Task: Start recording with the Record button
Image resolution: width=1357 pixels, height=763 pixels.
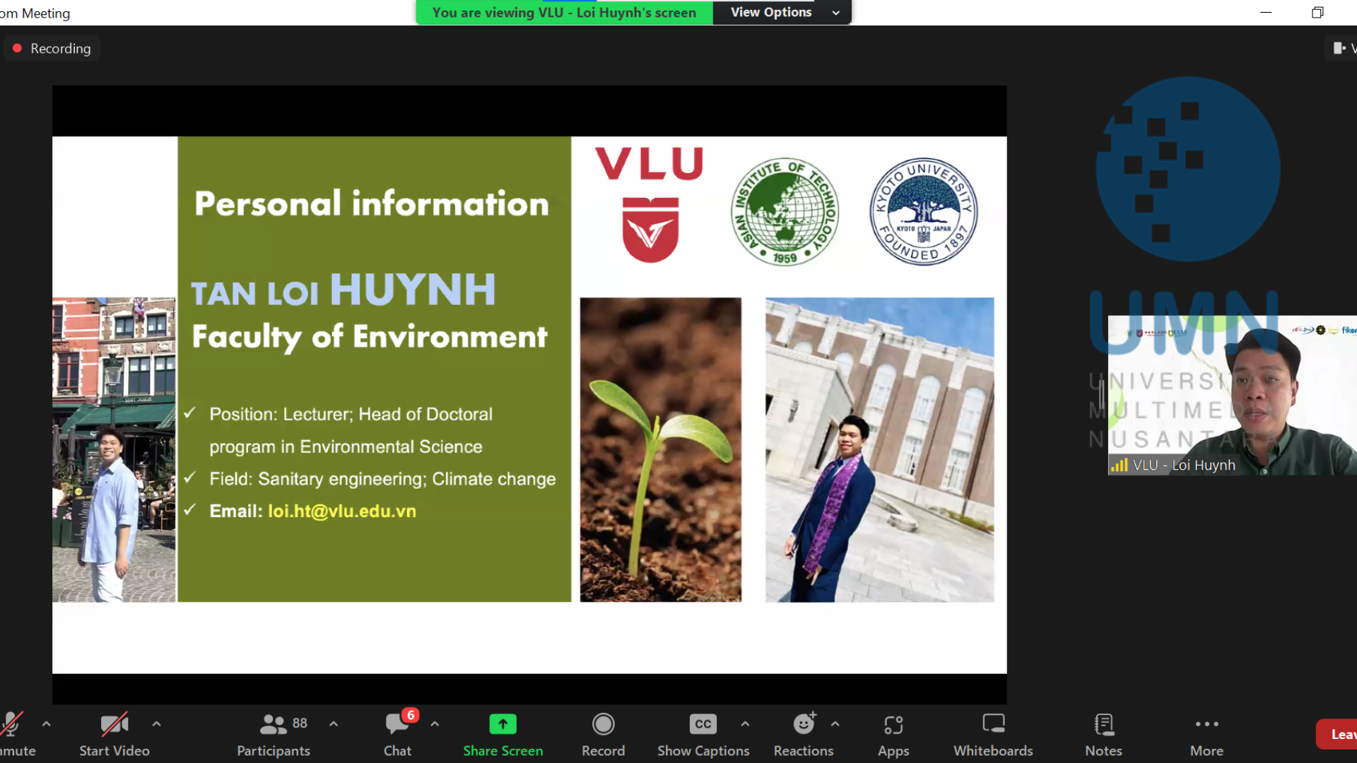Action: (603, 735)
